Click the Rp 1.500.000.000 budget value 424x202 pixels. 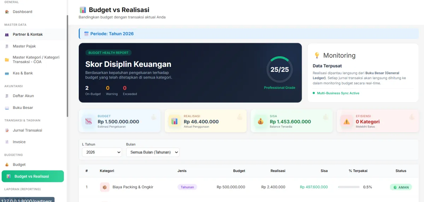point(118,122)
